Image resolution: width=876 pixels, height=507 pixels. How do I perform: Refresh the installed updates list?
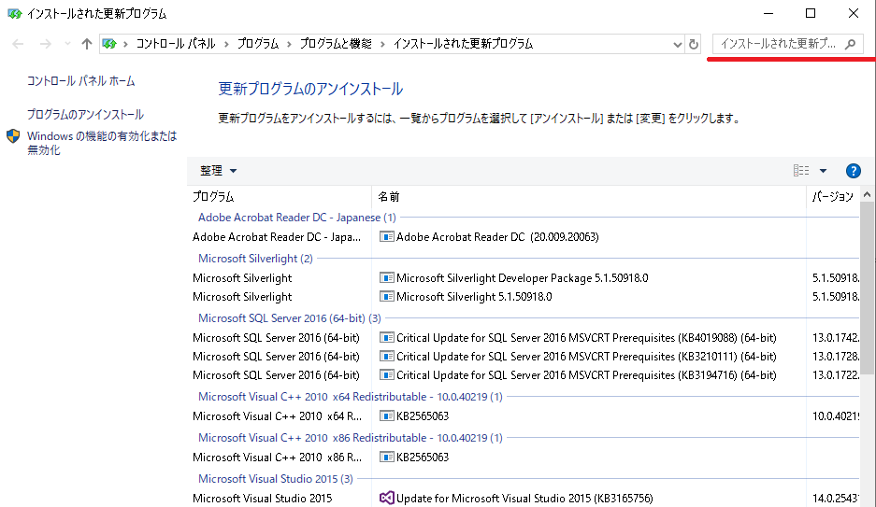(694, 44)
